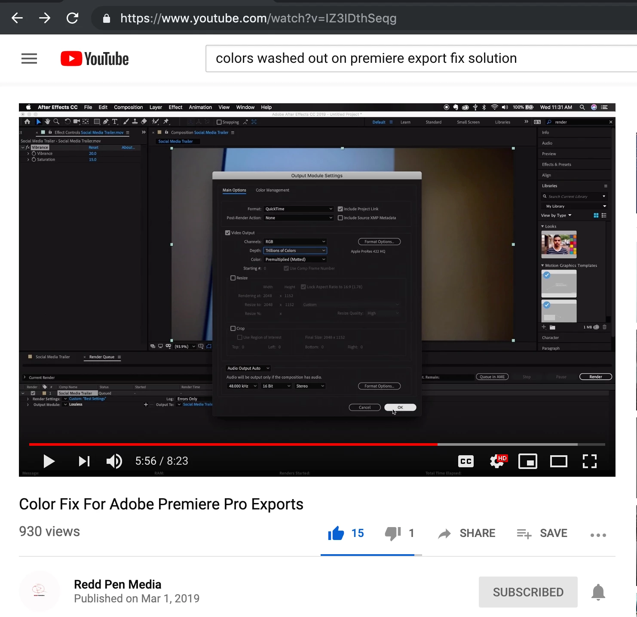Click the YouTube search field

click(421, 59)
